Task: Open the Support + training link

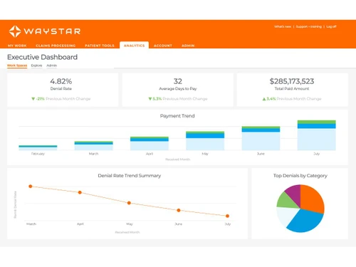Action: (309, 26)
